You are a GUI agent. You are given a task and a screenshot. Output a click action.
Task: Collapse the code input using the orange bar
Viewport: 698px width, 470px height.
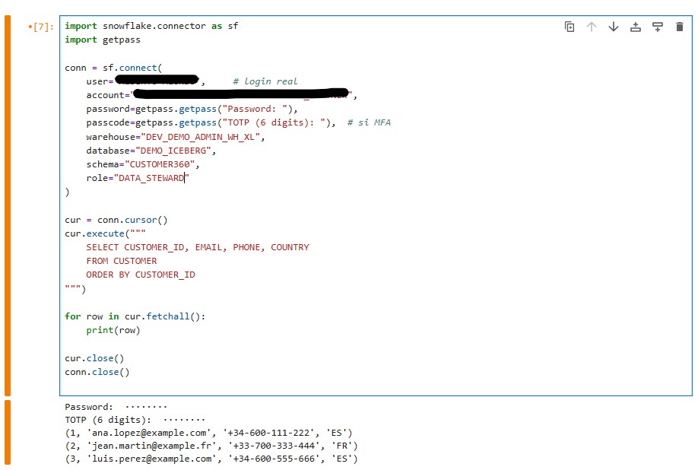coord(8,204)
